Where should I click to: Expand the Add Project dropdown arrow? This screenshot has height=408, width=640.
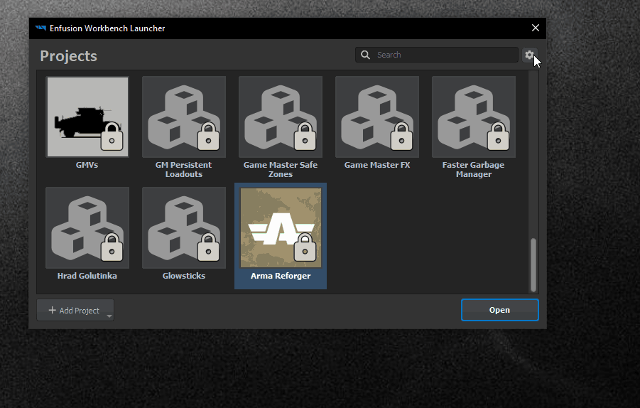click(109, 316)
